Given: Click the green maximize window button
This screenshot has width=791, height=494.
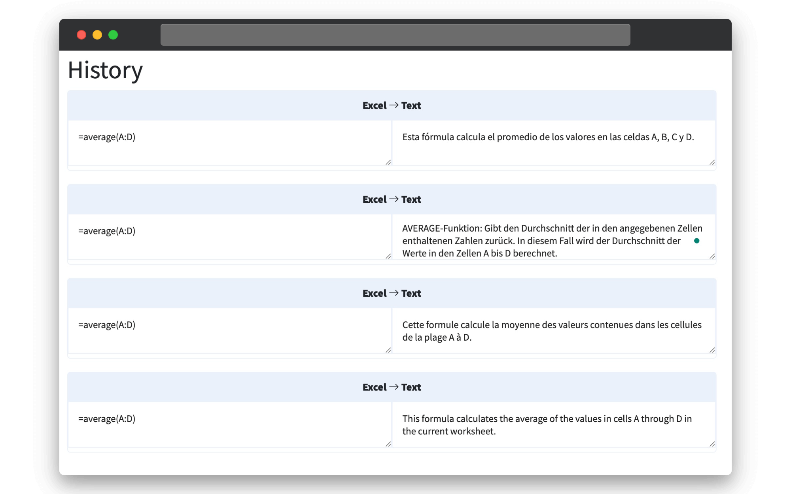Looking at the screenshot, I should tap(113, 35).
